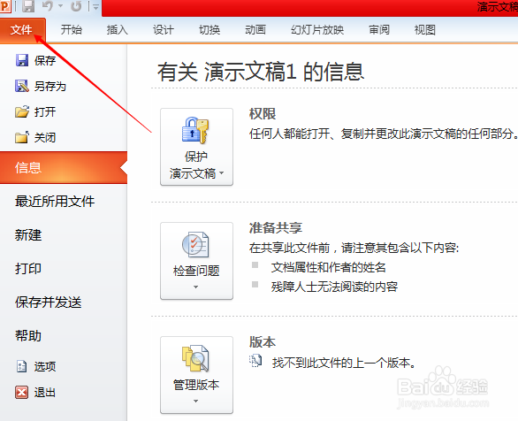Click the lock and key 保护演示文稿 icon

[195, 130]
